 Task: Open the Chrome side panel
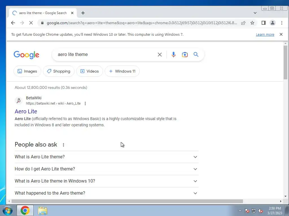coord(264,23)
